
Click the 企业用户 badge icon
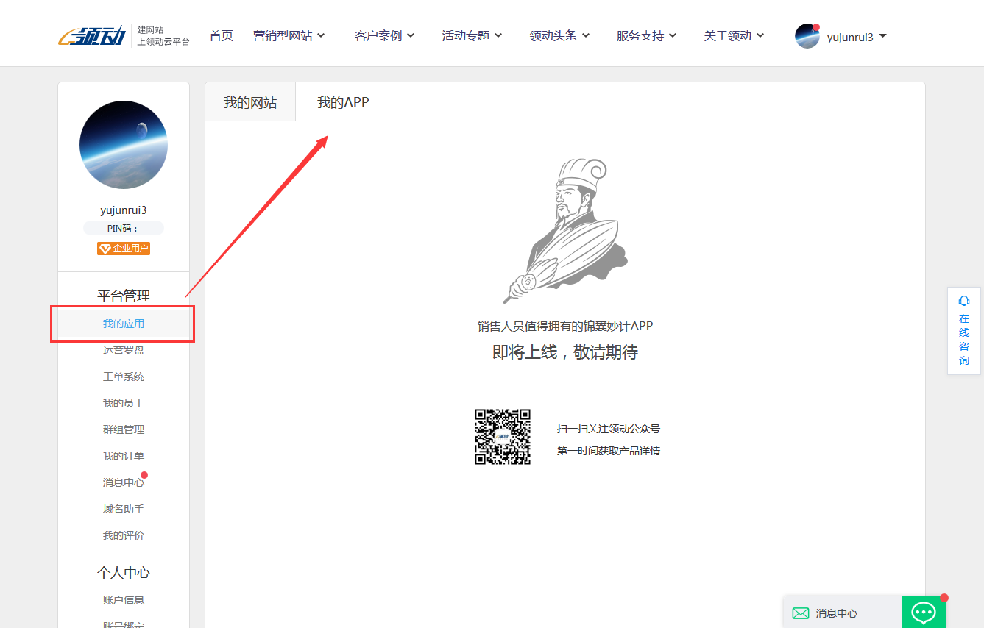[123, 248]
